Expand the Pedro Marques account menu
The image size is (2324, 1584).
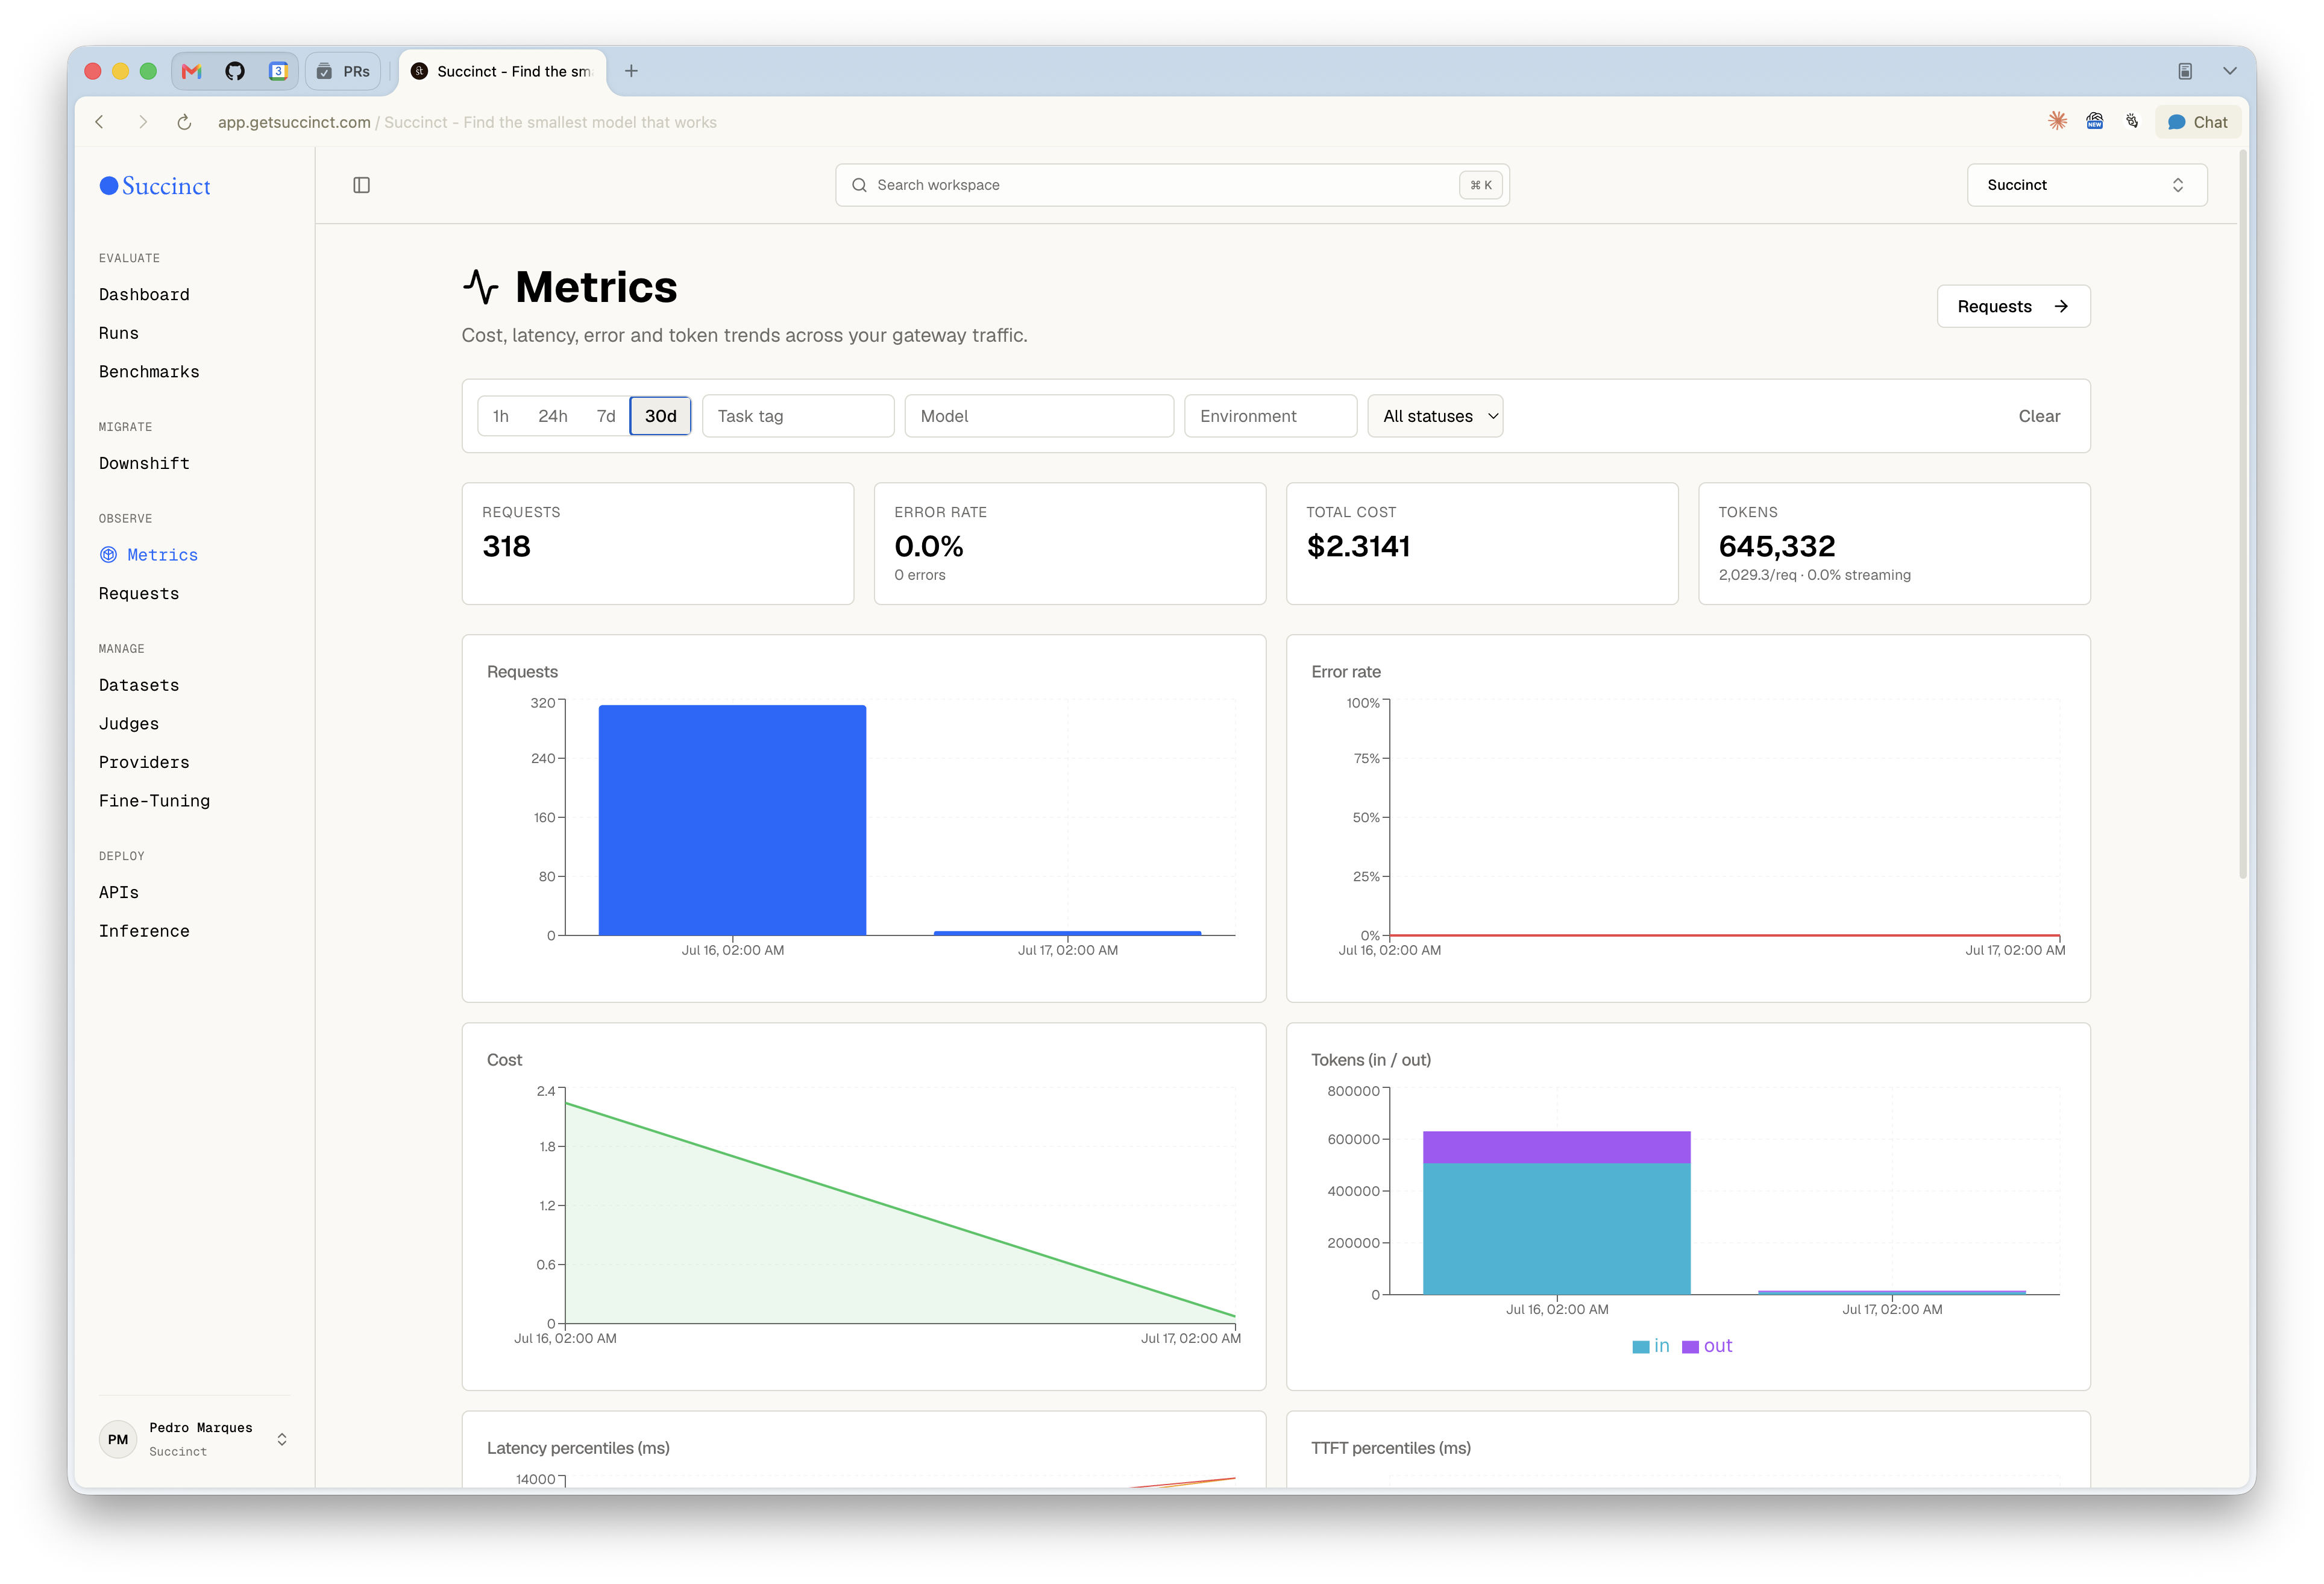[282, 1439]
